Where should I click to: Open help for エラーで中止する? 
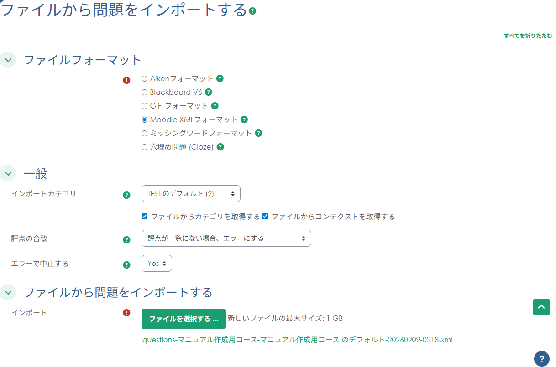[x=126, y=264]
